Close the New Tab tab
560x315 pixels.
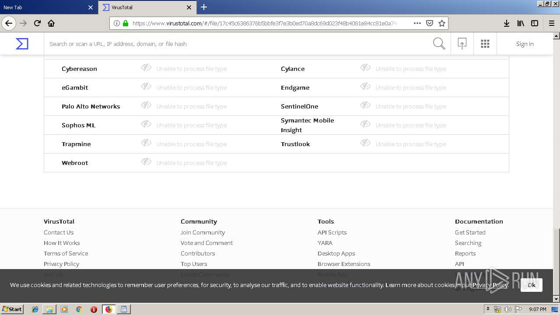tap(91, 7)
